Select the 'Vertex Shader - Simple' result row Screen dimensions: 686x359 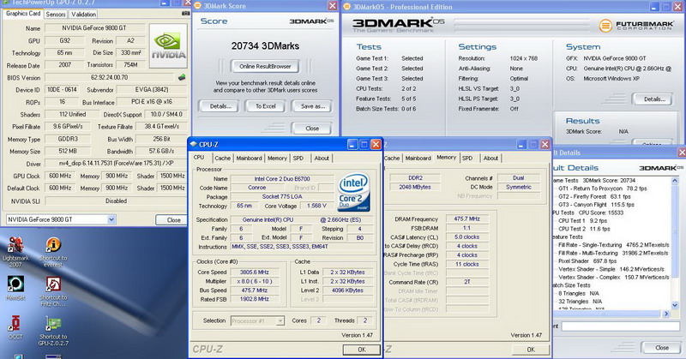(611, 269)
